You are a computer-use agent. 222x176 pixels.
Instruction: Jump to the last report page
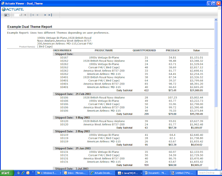[50, 15]
